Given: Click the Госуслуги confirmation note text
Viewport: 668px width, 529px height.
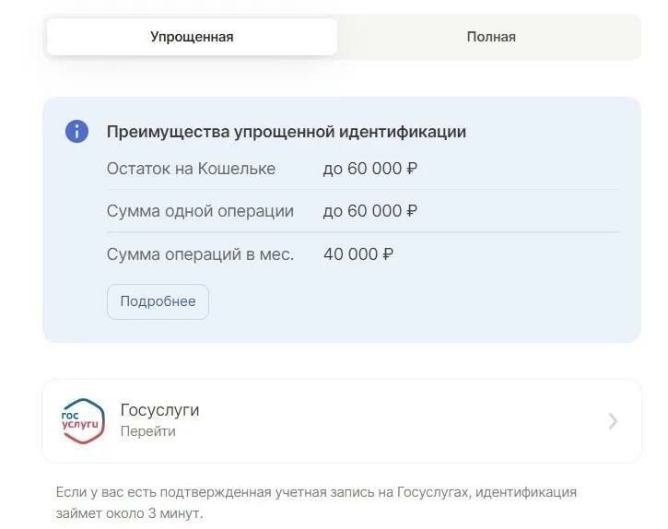Looking at the screenshot, I should click(316, 502).
